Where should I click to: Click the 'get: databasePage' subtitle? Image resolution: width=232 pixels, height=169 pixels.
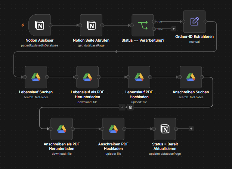click(x=91, y=45)
